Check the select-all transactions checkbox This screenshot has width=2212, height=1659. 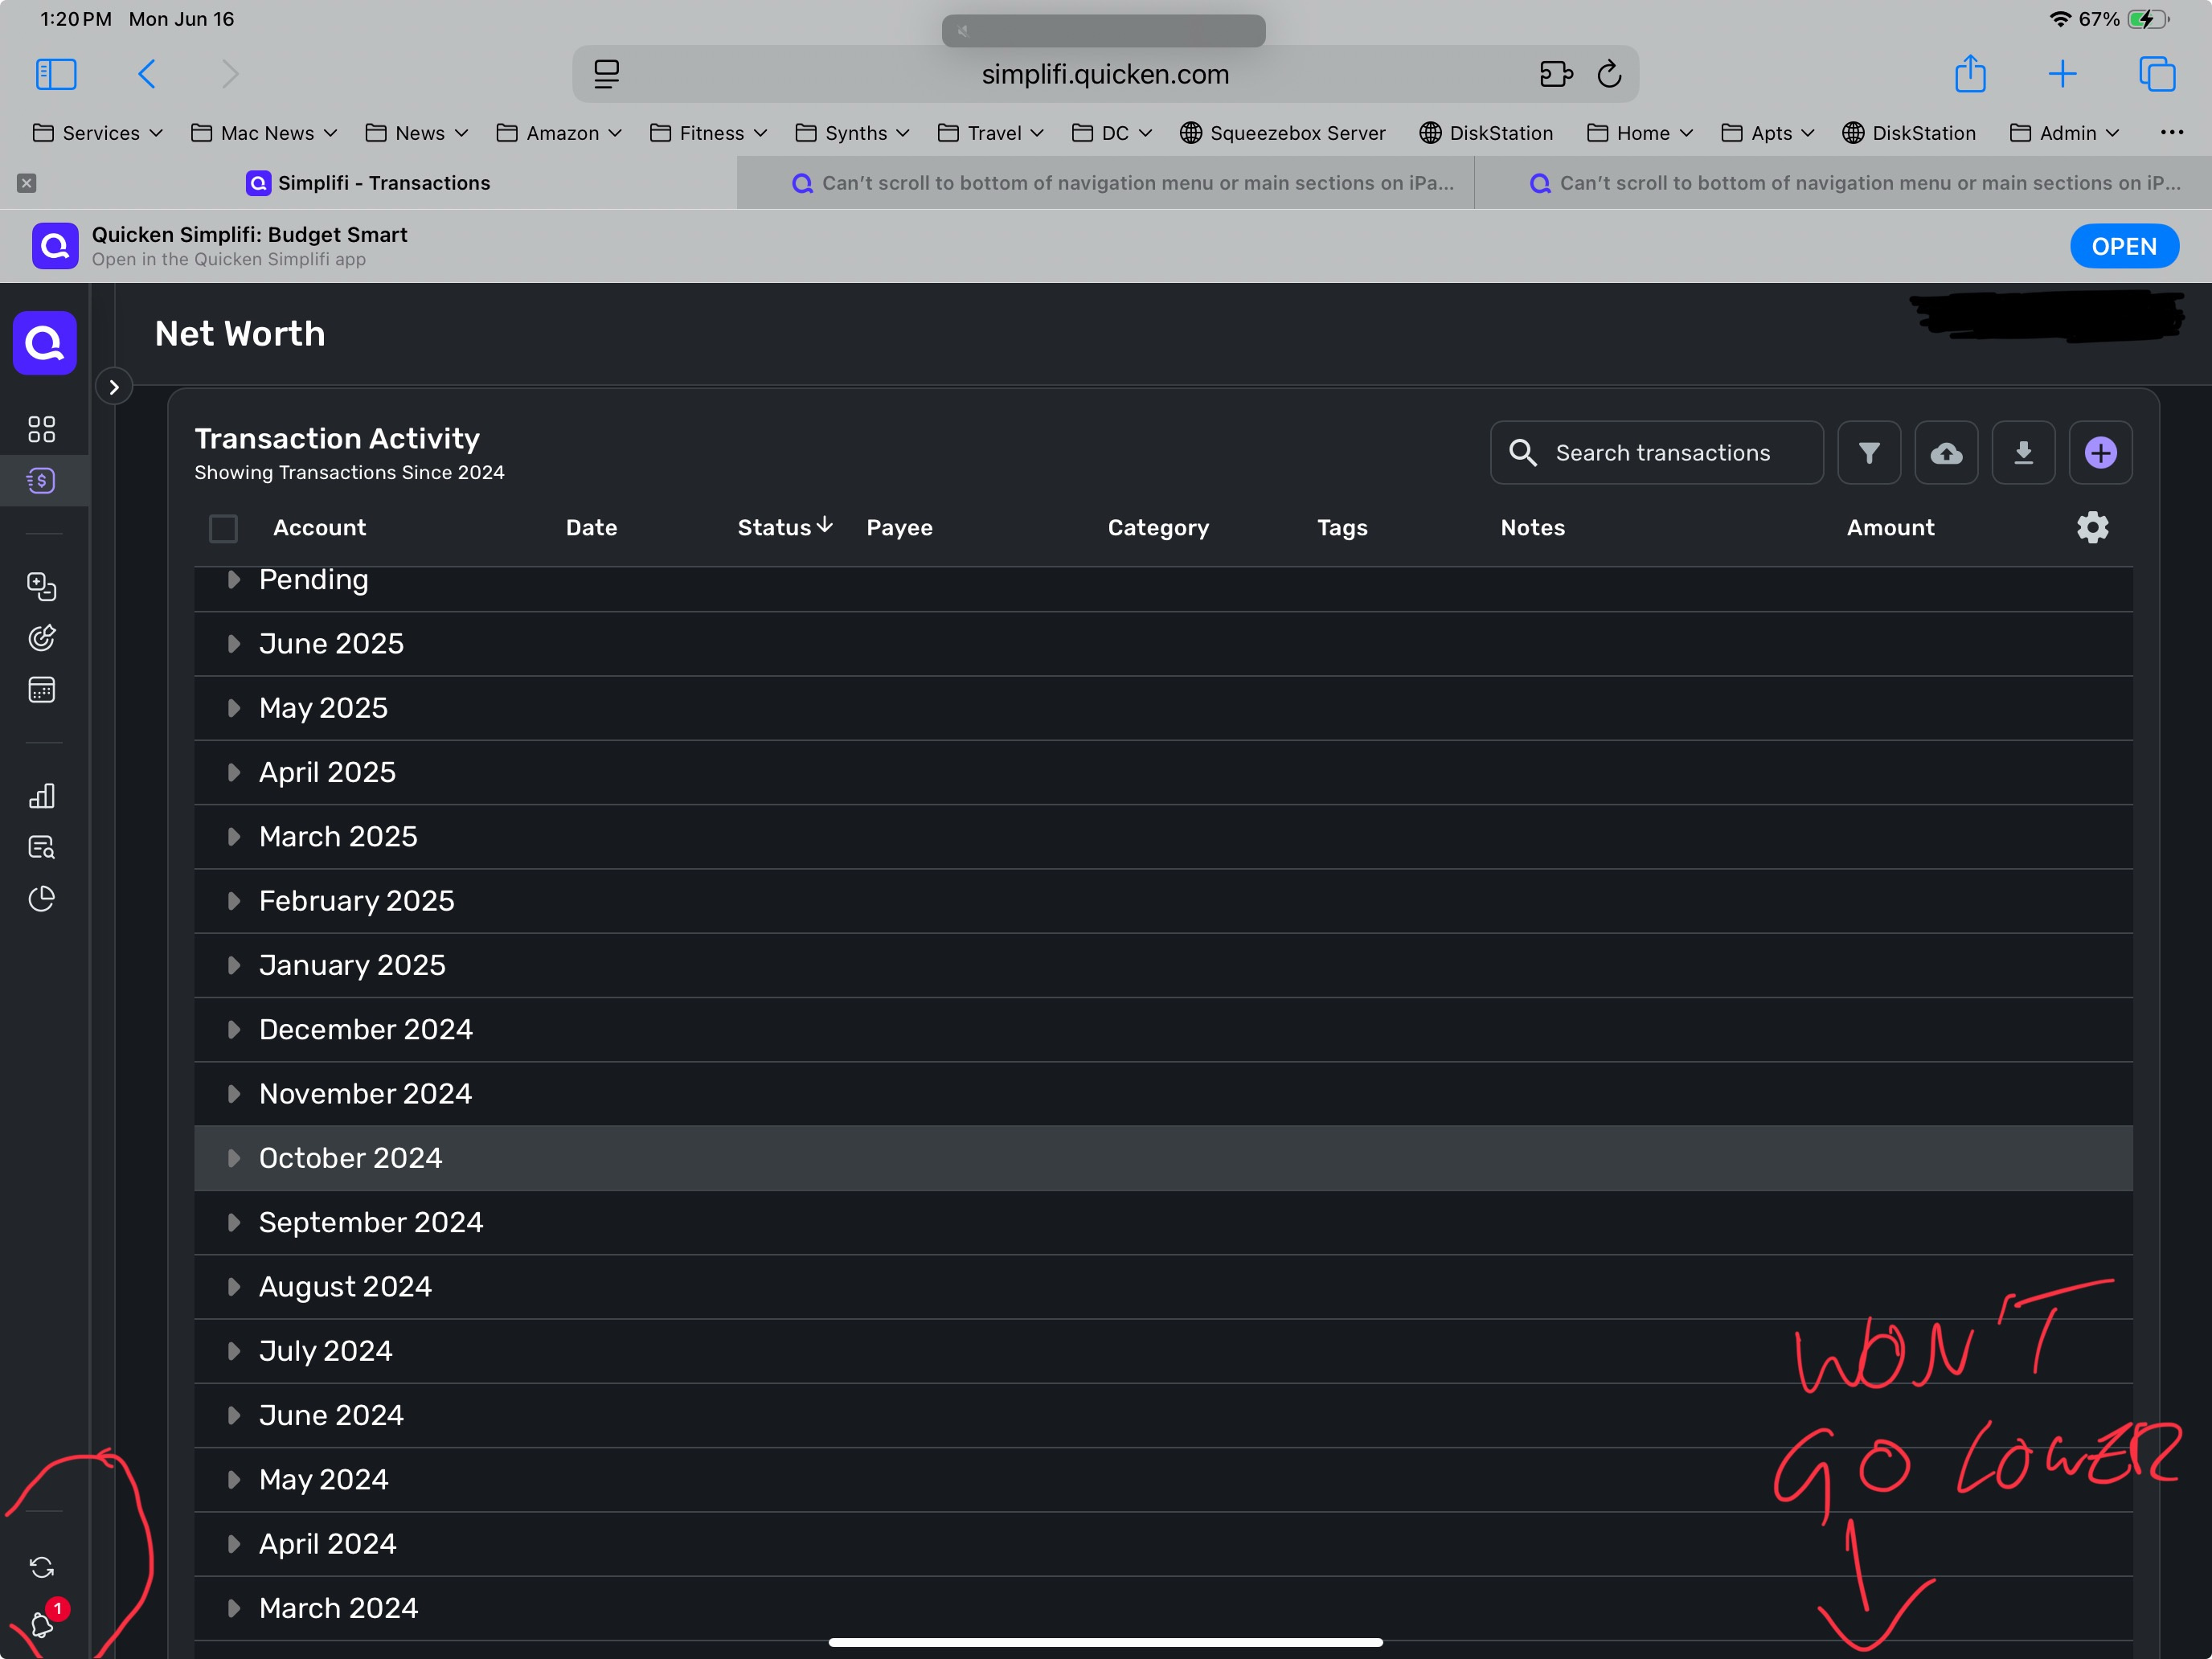click(223, 528)
